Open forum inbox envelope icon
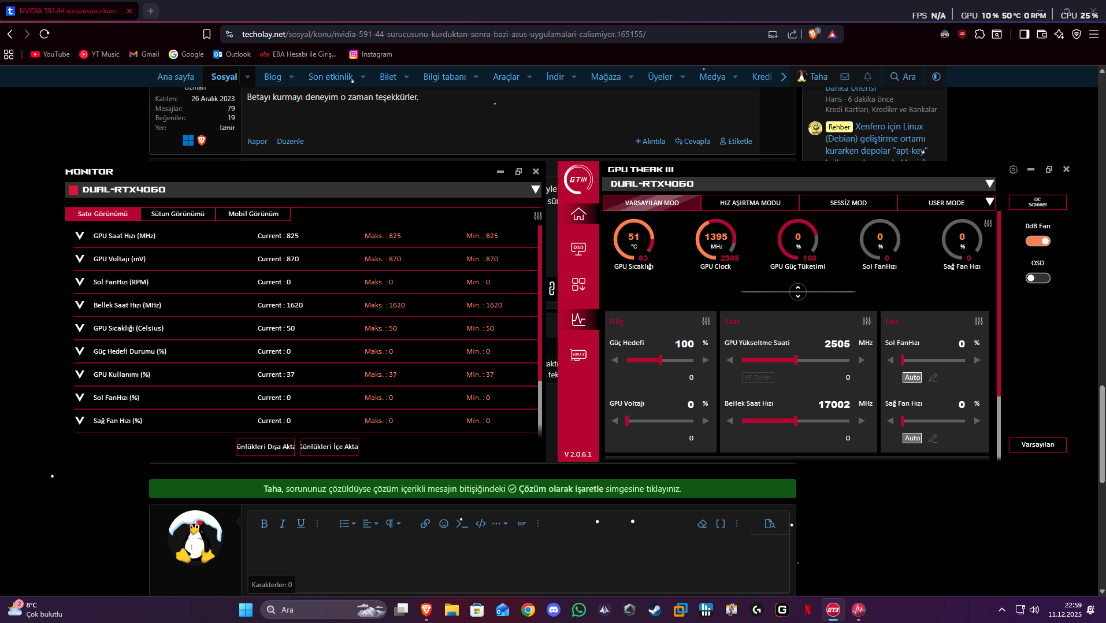This screenshot has height=623, width=1106. tap(845, 76)
